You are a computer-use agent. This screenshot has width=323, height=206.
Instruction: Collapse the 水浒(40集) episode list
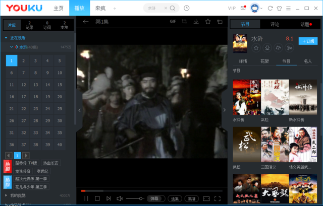click(x=12, y=47)
